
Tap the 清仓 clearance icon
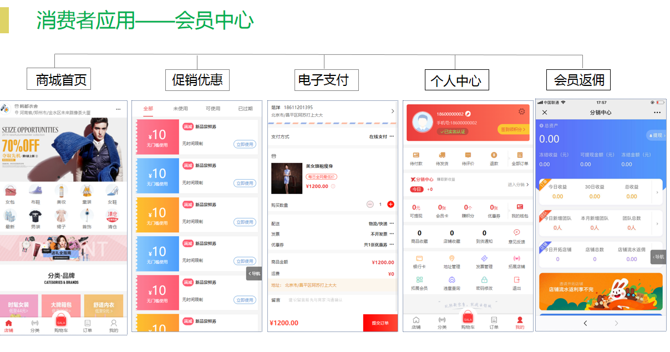[x=112, y=217]
